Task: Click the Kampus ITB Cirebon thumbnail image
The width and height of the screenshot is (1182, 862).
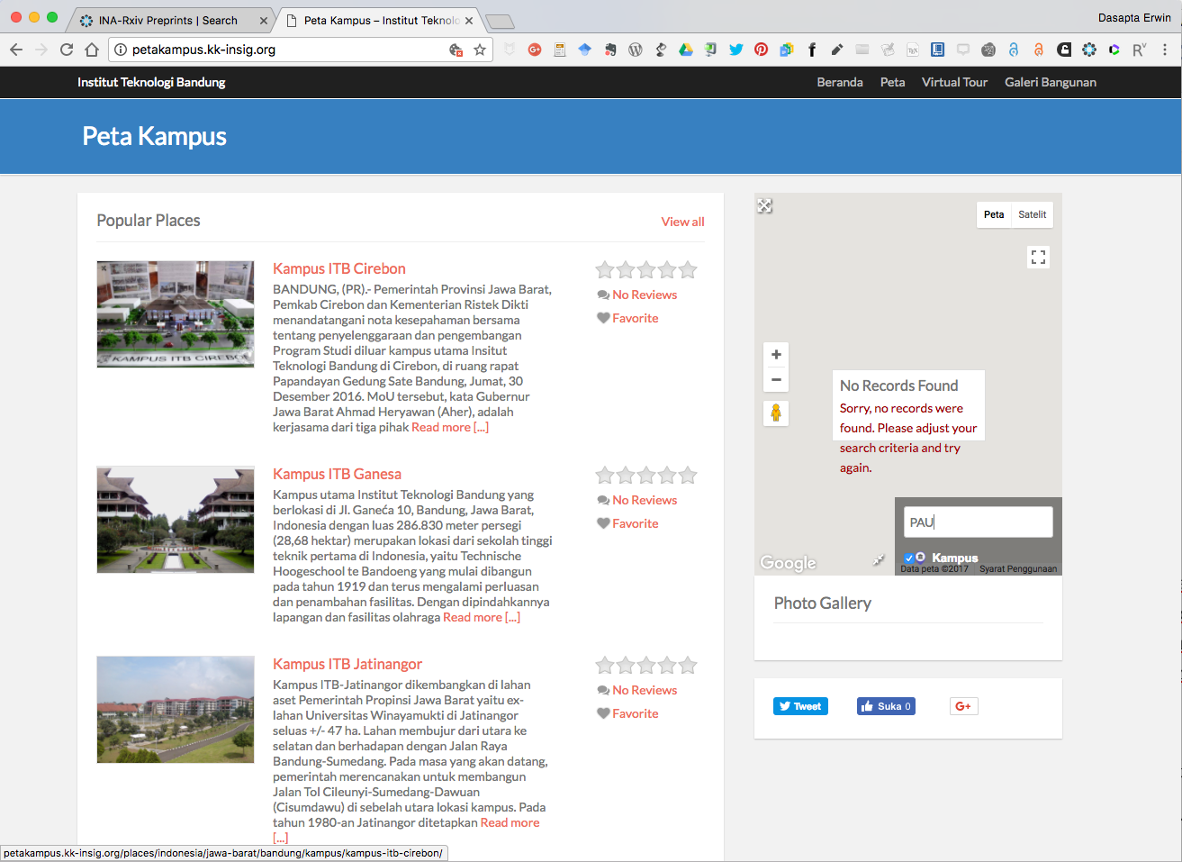Action: coord(176,314)
